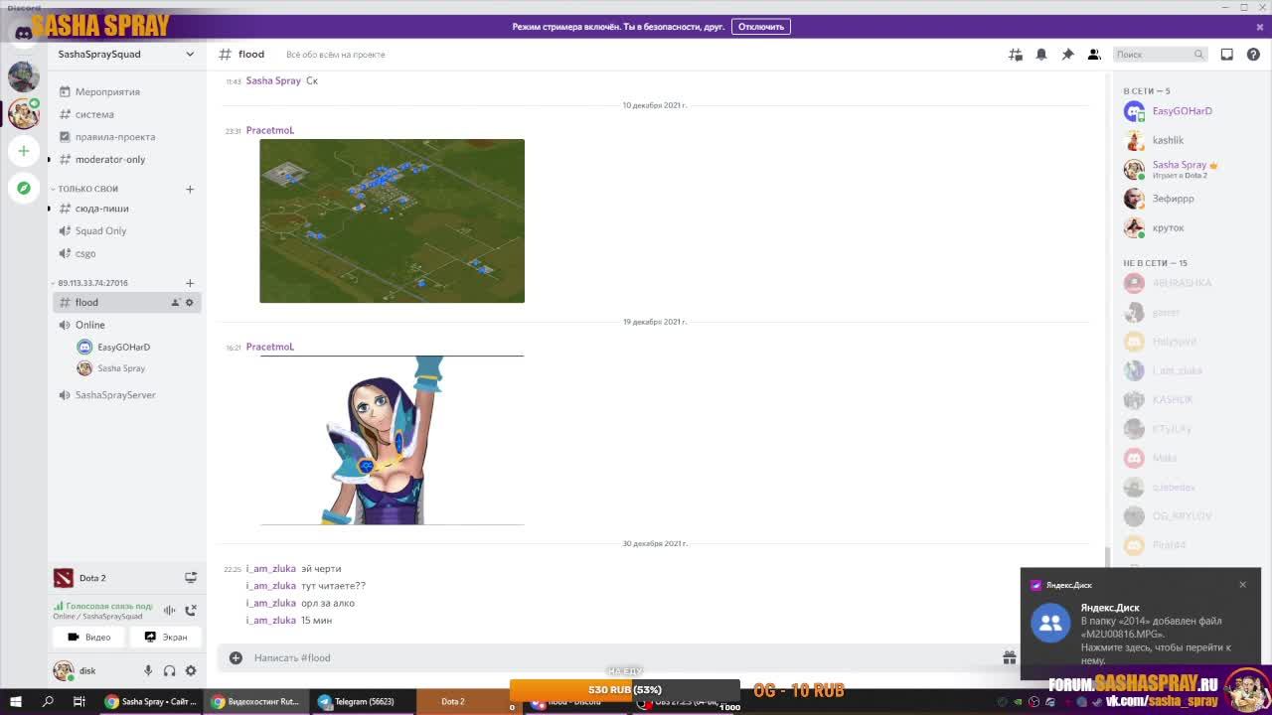Click the Dota 2 stream icon

pos(191,578)
